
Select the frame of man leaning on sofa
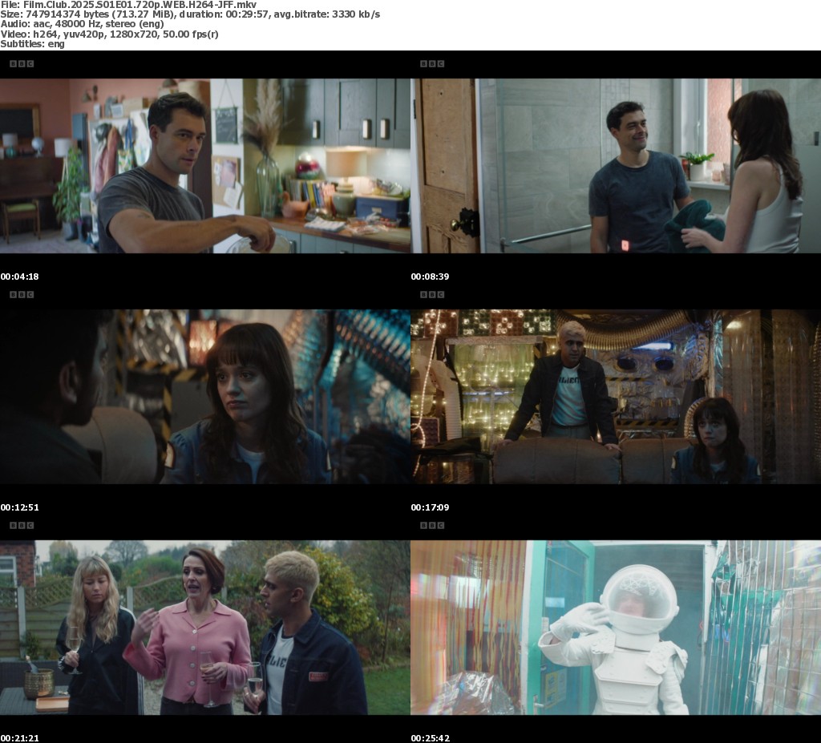click(616, 396)
